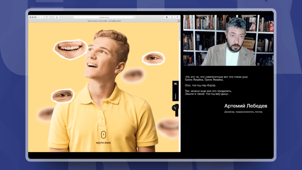Open the Awwwards W. Honors badge

[x=175, y=91]
